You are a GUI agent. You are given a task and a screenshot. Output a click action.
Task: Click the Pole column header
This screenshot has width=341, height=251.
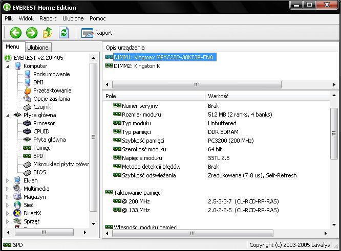pyautogui.click(x=154, y=96)
